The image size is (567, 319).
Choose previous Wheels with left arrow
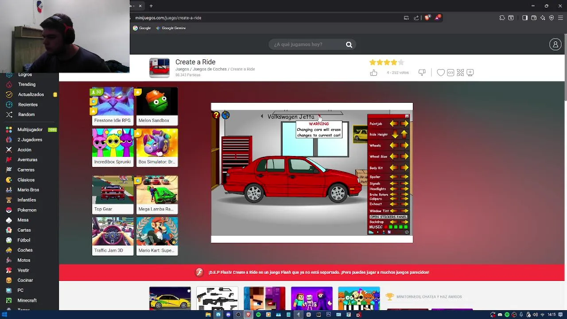click(394, 145)
